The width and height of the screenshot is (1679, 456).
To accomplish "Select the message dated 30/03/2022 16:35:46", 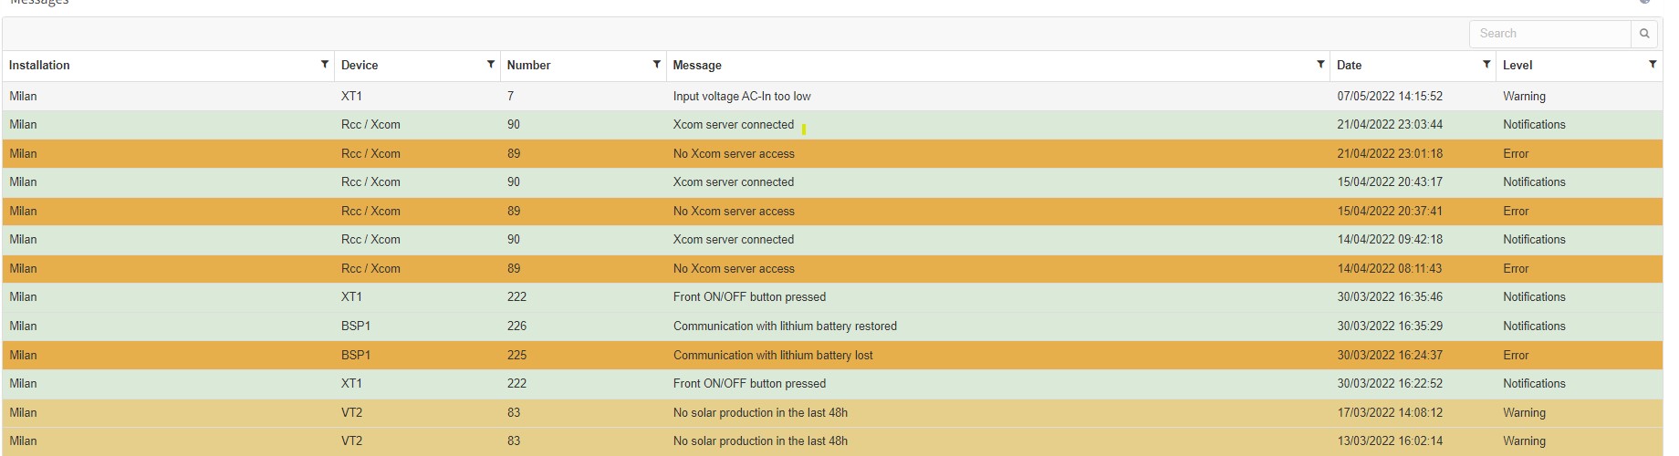I will (1390, 297).
